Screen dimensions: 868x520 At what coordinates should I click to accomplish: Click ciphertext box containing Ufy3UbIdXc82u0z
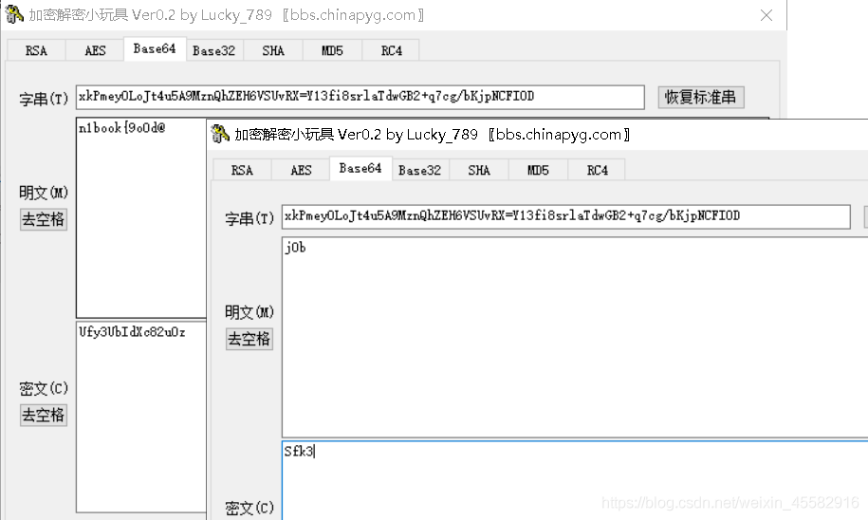tap(141, 417)
